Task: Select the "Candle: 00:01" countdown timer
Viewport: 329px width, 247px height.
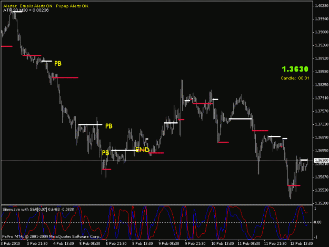Action: pyautogui.click(x=295, y=78)
